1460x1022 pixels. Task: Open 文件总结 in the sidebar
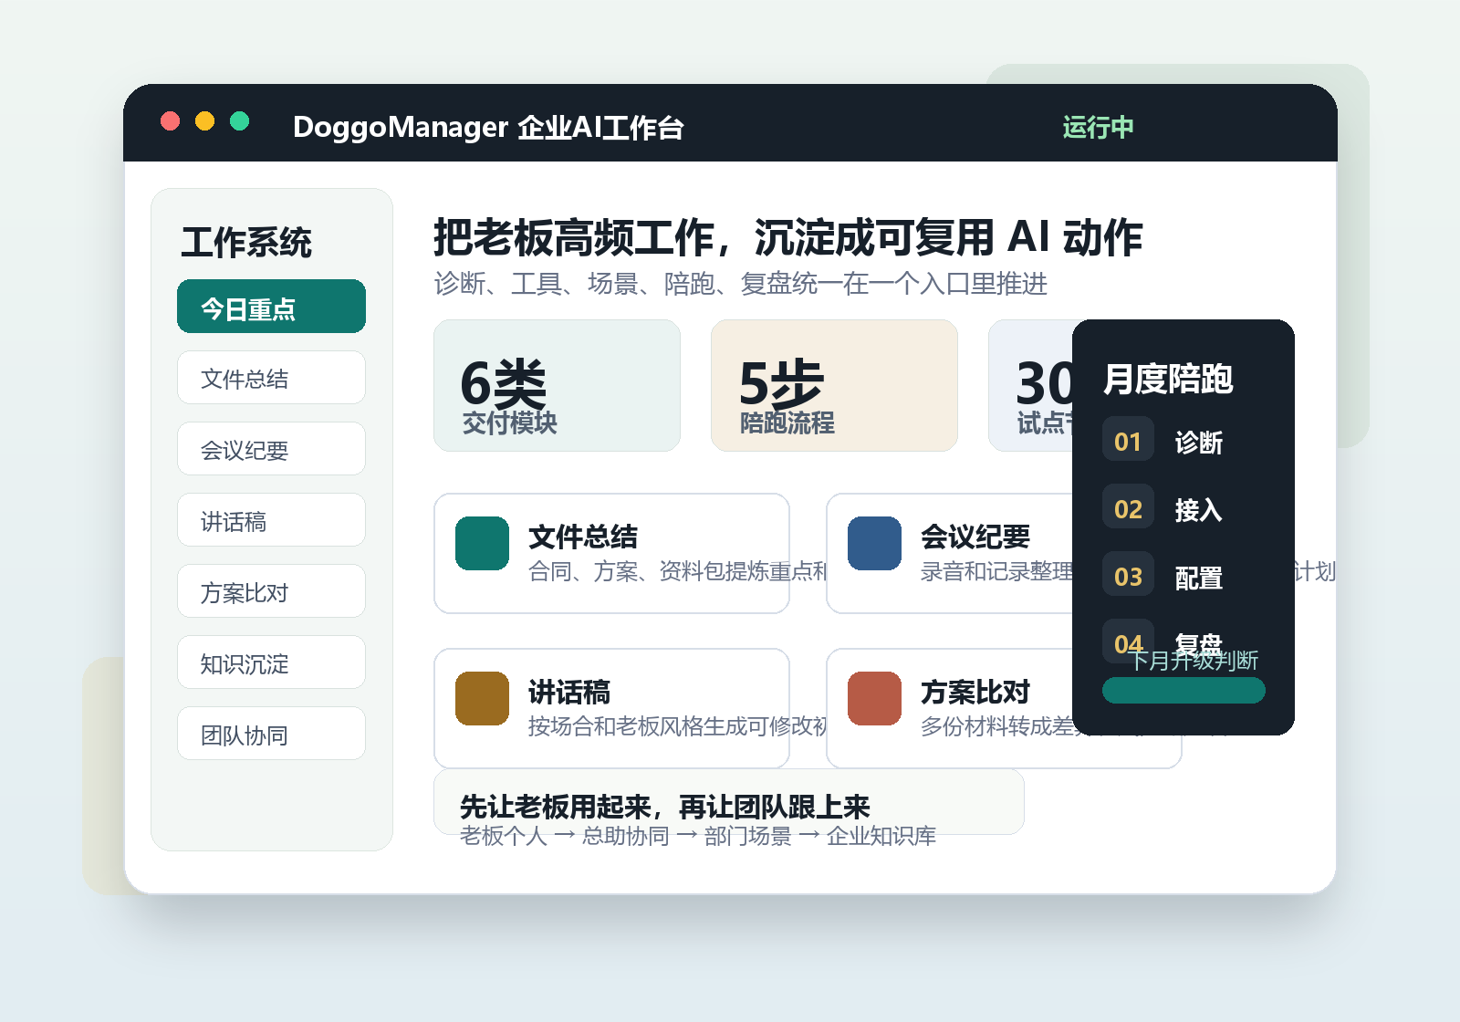[x=271, y=378]
